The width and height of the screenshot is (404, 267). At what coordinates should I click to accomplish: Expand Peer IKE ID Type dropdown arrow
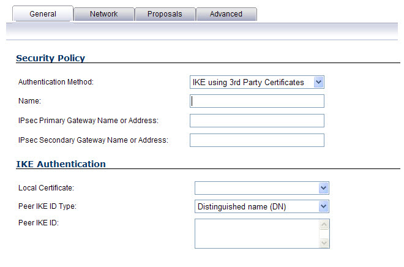tap(324, 206)
